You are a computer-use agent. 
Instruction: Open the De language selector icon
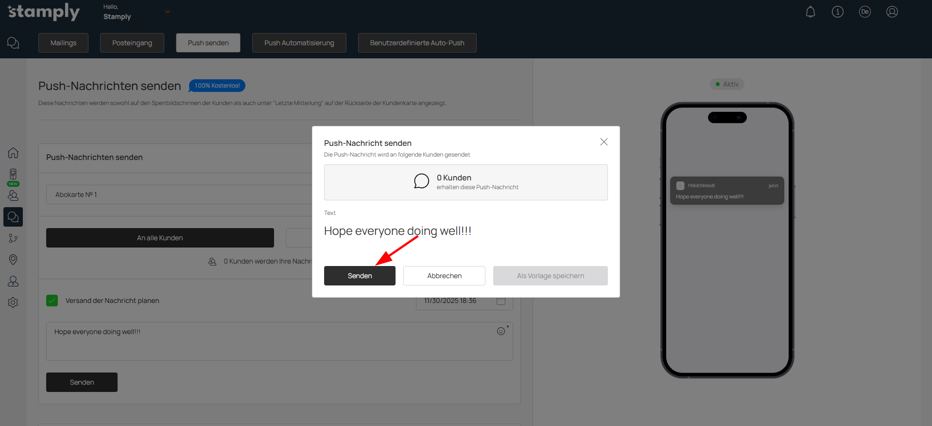(x=864, y=12)
